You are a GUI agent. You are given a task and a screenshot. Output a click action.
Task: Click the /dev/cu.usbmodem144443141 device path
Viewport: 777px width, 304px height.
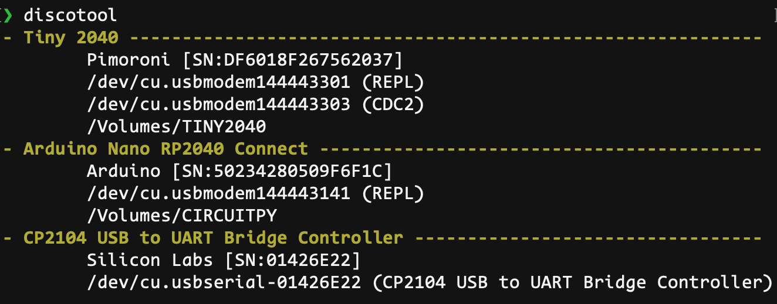coord(218,193)
